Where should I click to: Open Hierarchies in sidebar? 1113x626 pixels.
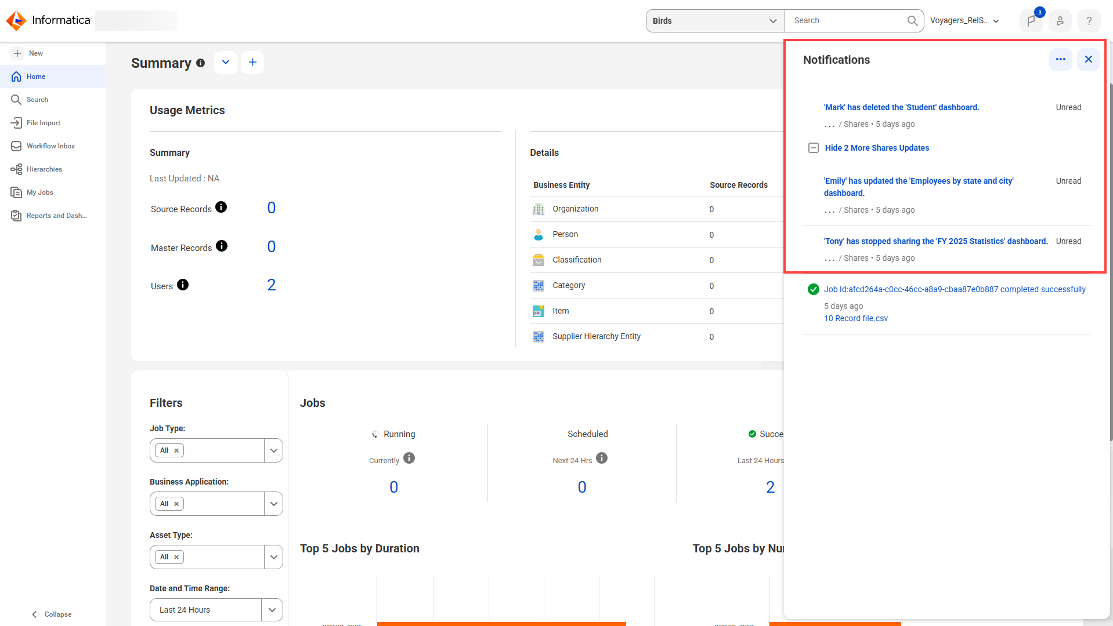[x=53, y=169]
